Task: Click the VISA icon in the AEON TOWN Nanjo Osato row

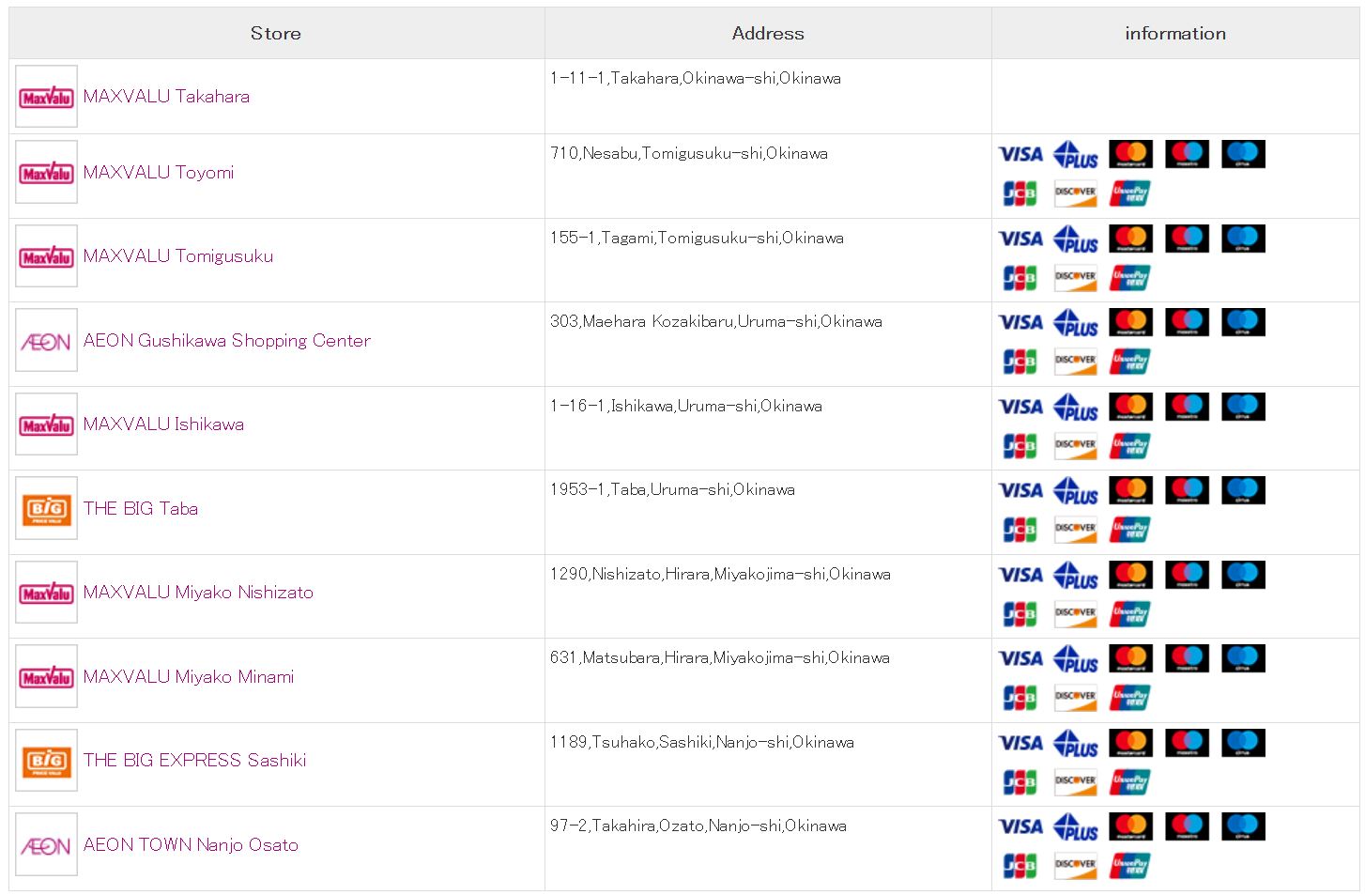Action: click(x=1020, y=826)
